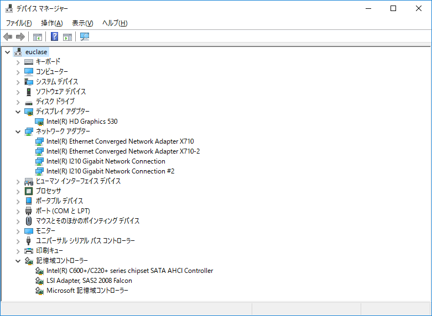
Task: Expand the コンピューター category
Action: (x=18, y=72)
